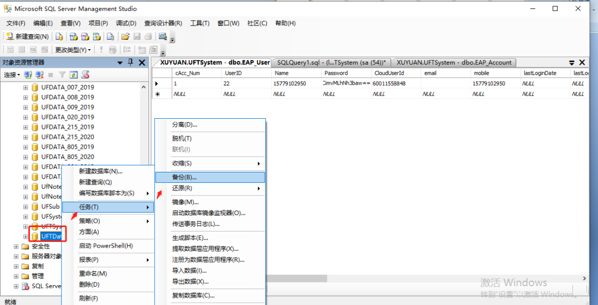Viewport: 598px width, 305px height.
Task: Show the Criteria pane grid icon
Action: click(22, 50)
